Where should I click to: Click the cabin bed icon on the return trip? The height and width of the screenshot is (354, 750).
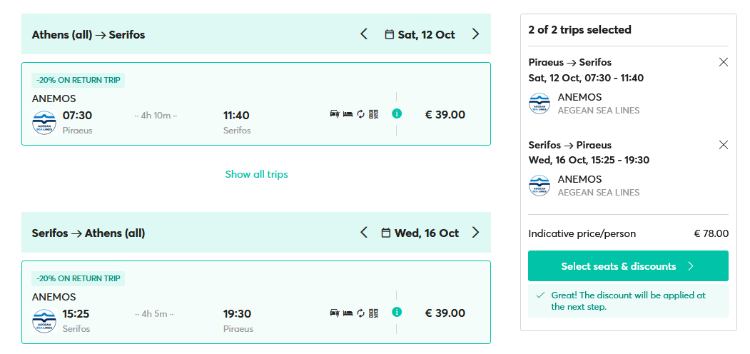(348, 312)
